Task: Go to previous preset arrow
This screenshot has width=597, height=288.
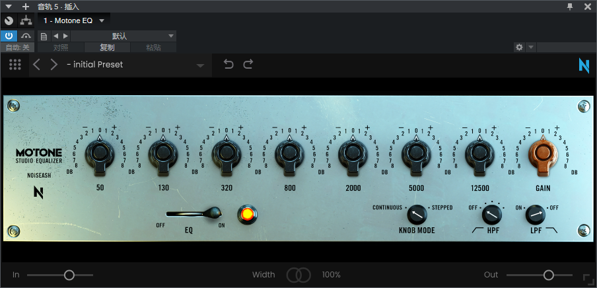Action: [x=36, y=64]
